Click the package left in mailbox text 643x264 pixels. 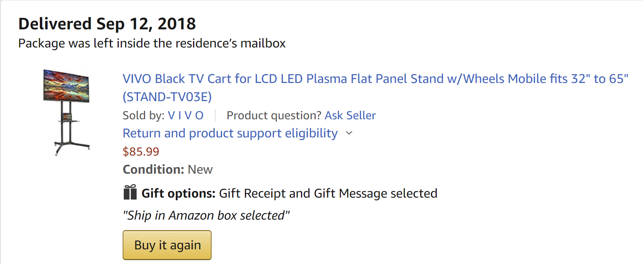coord(152,43)
